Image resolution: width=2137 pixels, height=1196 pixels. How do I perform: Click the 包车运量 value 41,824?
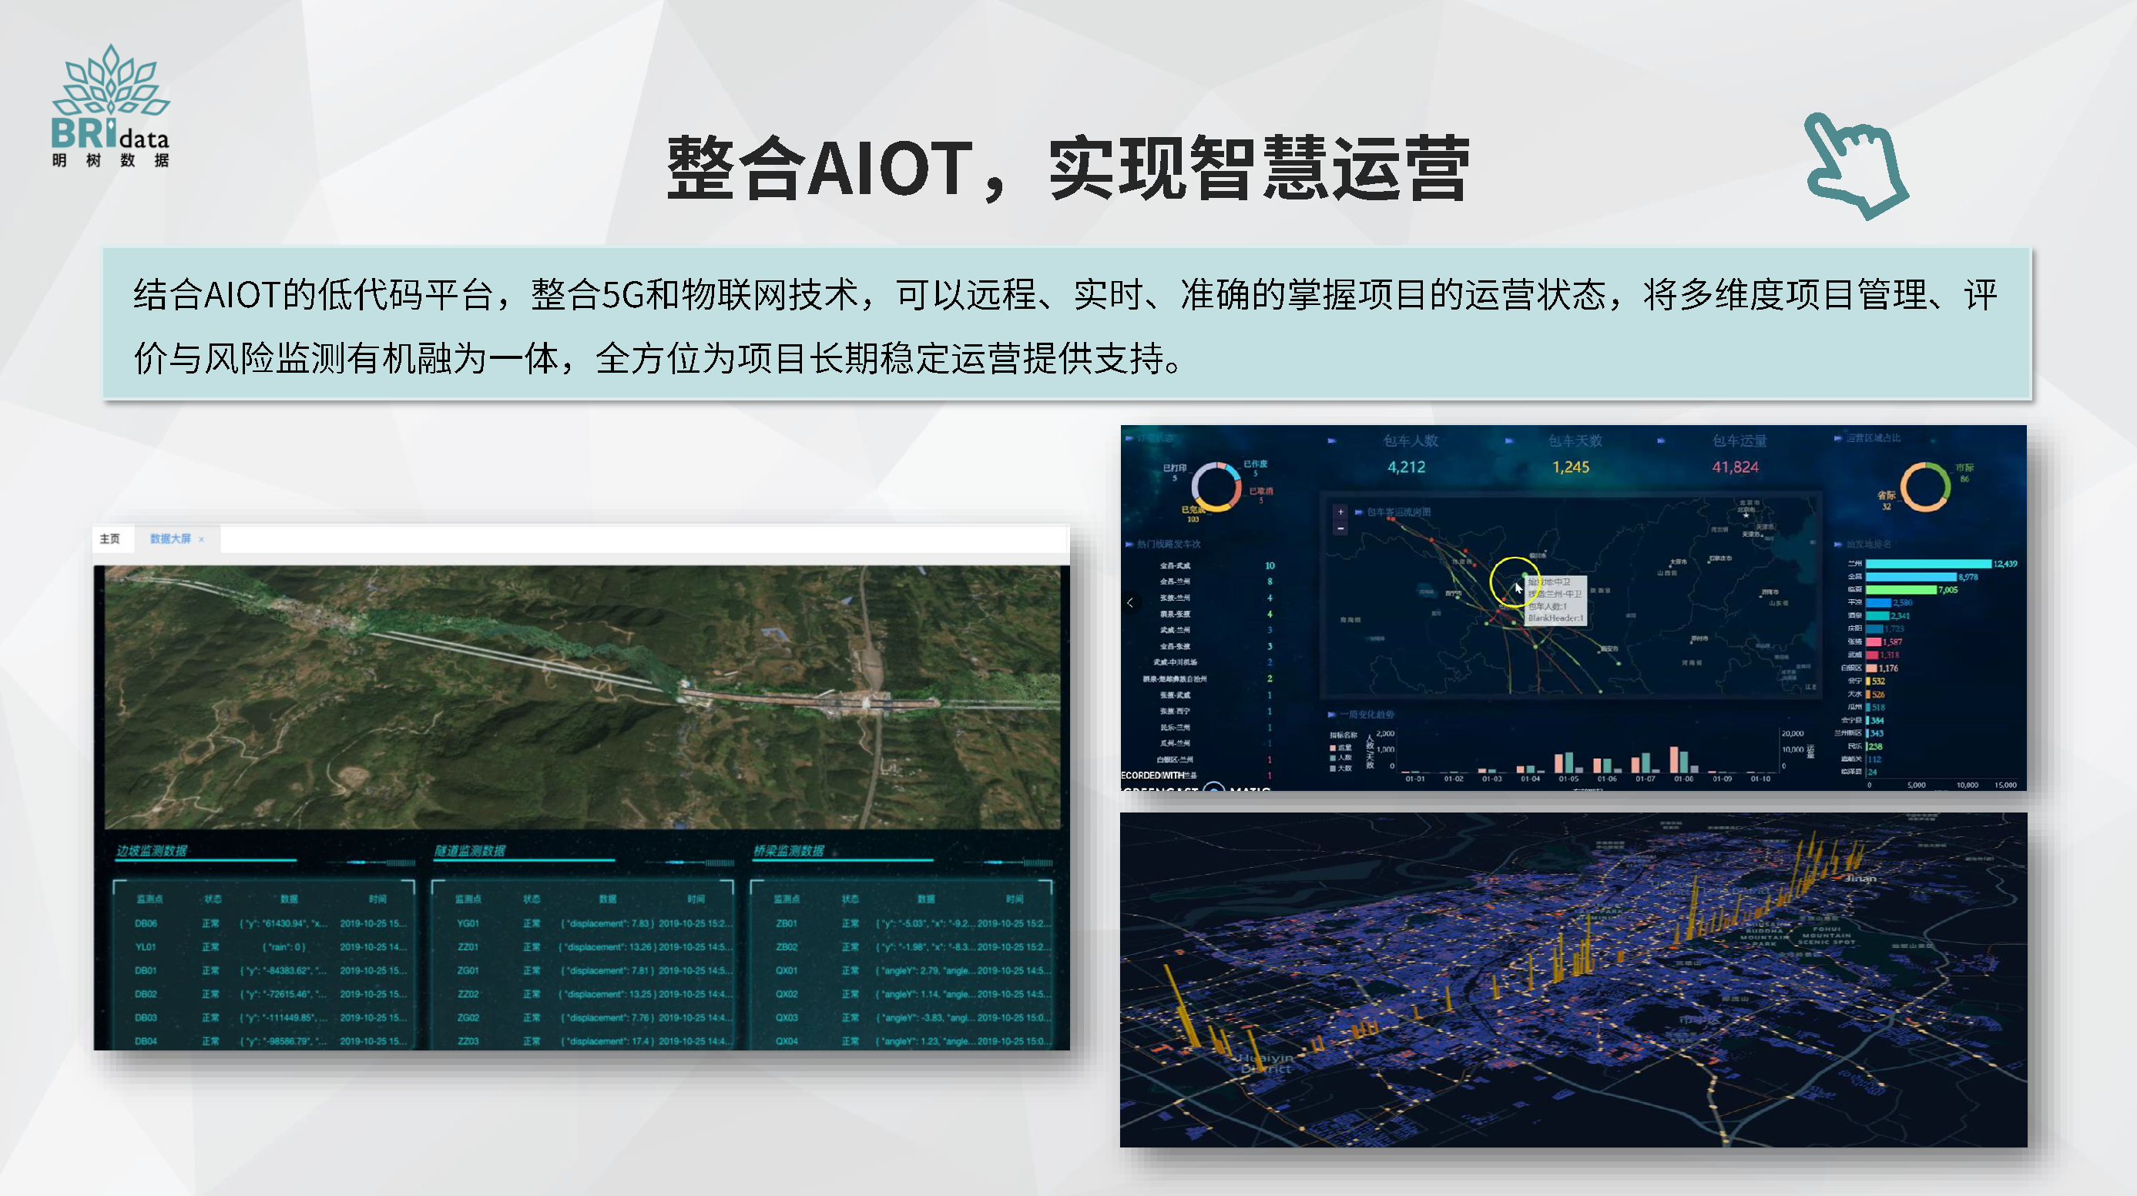(x=1735, y=467)
